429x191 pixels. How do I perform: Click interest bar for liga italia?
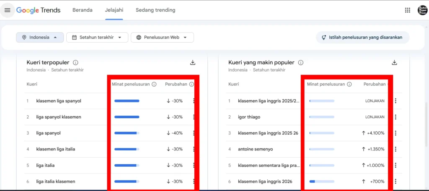(x=127, y=166)
